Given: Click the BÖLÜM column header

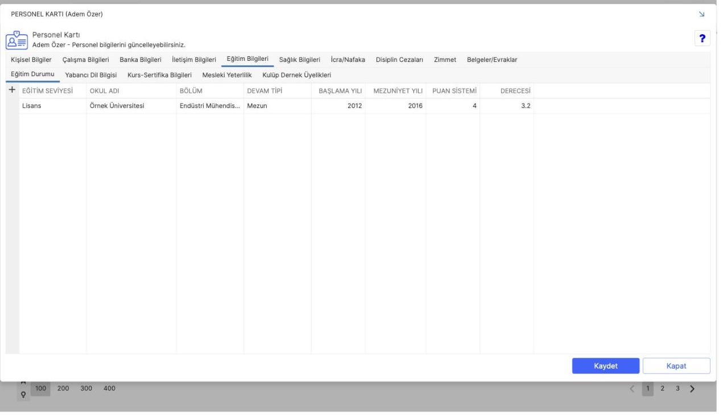Looking at the screenshot, I should (x=210, y=90).
